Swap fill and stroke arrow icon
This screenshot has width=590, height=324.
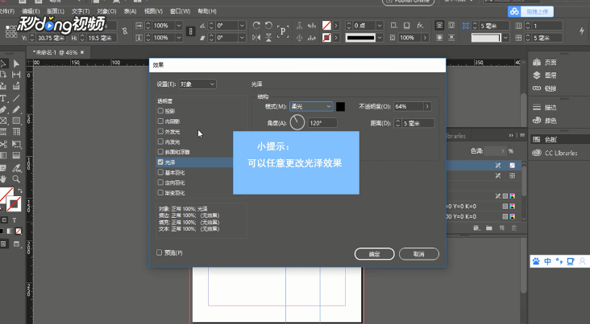[x=20, y=191]
